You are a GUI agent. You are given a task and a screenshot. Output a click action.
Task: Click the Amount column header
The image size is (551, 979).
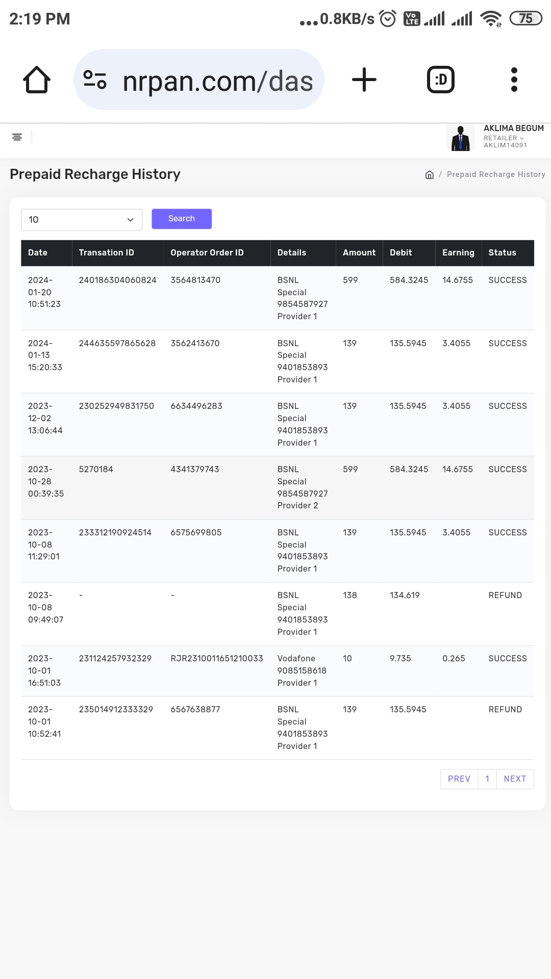click(359, 253)
